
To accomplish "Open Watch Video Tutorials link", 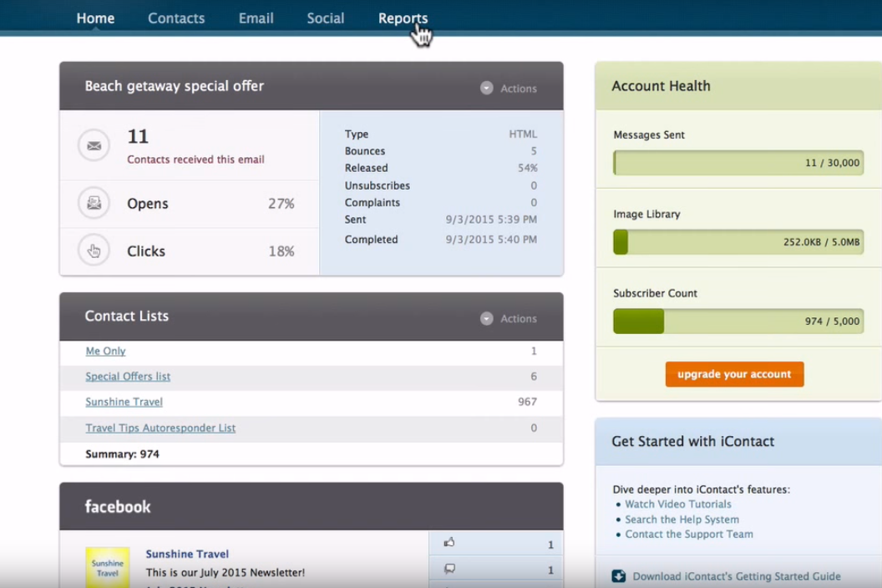I will pos(678,504).
